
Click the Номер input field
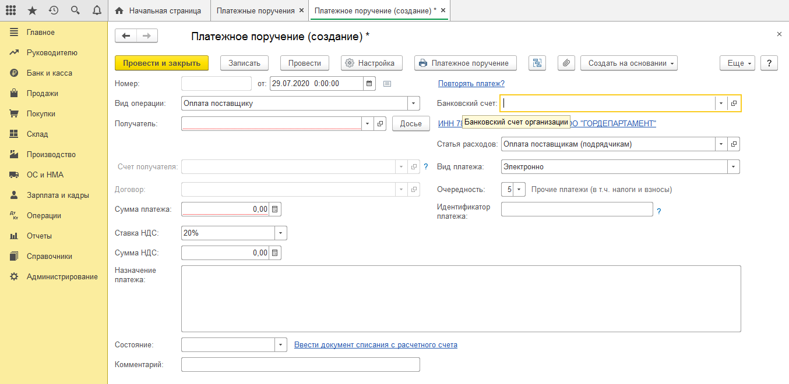(216, 83)
